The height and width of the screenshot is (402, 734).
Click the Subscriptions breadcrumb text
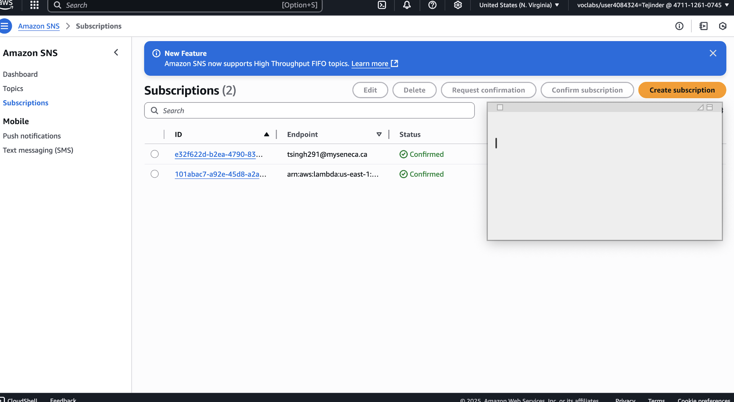99,26
